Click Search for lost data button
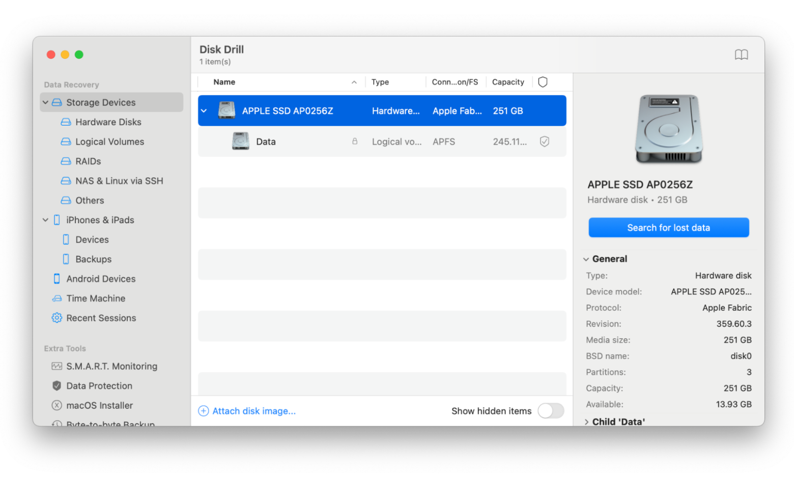 668,227
